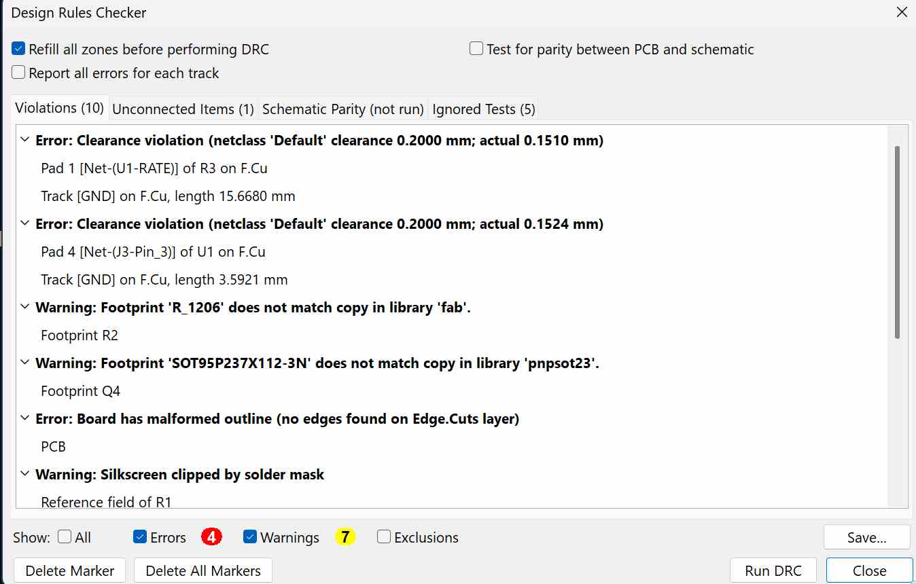Open the Ignored Tests tab
The image size is (916, 584).
[x=483, y=109]
